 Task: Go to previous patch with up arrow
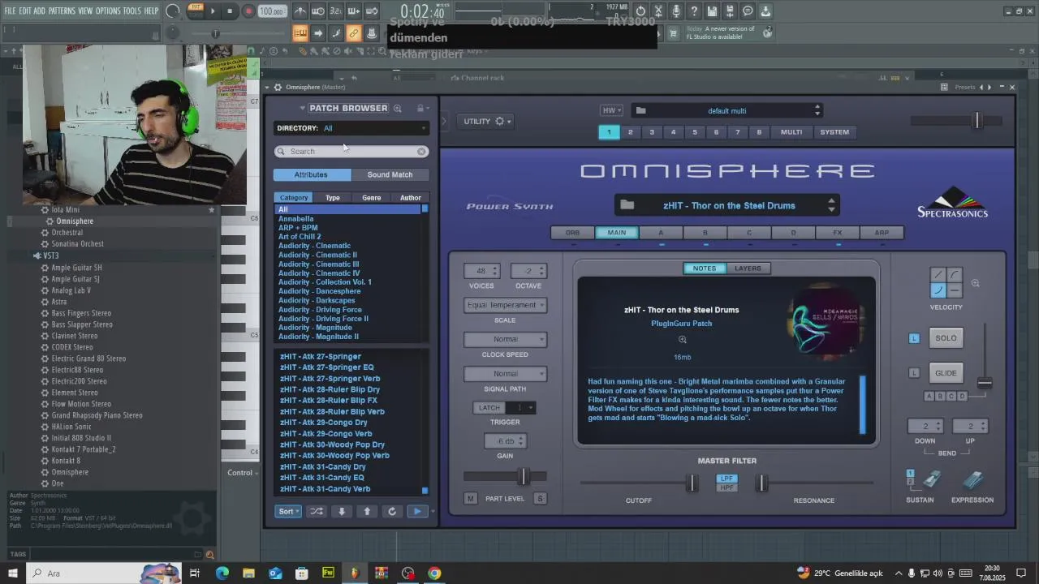[367, 512]
